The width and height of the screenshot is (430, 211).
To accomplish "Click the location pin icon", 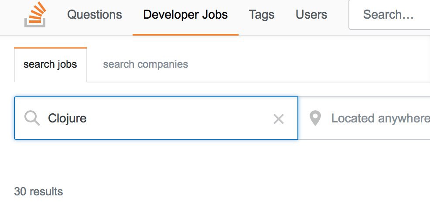I will click(315, 118).
